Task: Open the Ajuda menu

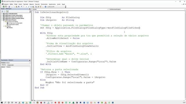Action: [x=63, y=4]
